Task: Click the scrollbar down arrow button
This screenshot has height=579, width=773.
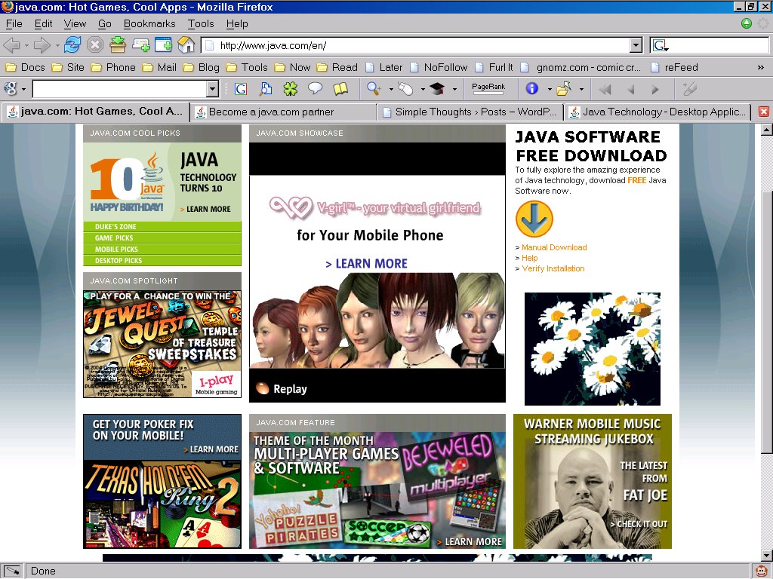Action: 766,556
